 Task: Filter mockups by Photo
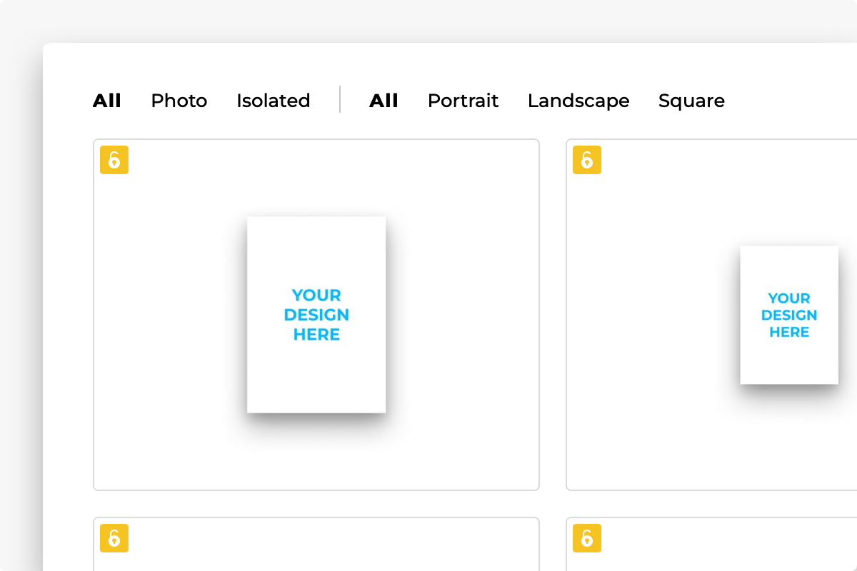(179, 101)
